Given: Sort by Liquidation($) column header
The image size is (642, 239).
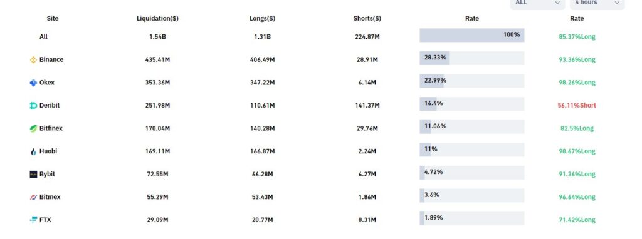Looking at the screenshot, I should click(157, 18).
